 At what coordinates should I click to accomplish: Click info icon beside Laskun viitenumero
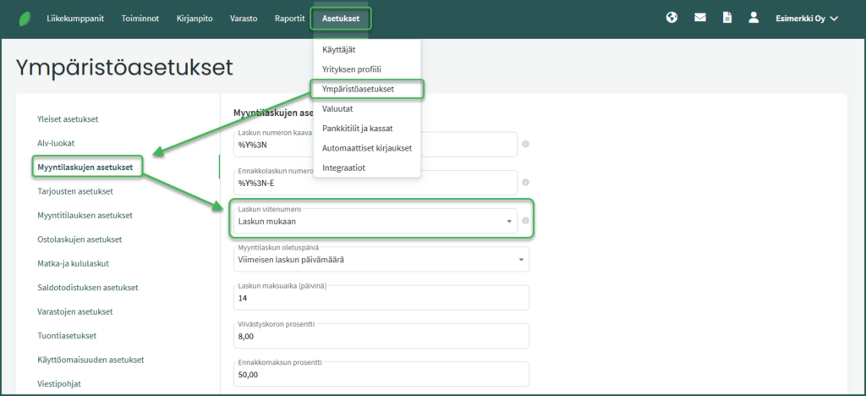pyautogui.click(x=525, y=221)
